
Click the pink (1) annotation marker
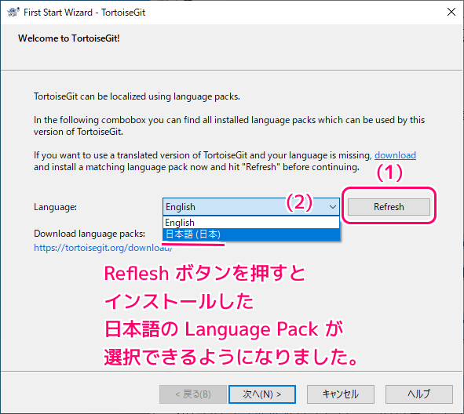click(x=389, y=172)
